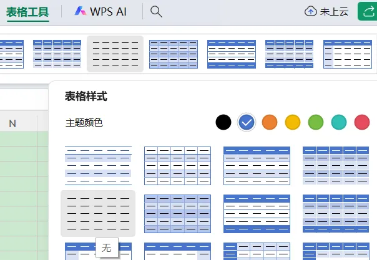Choose first-row panel style with blue header cells

click(x=336, y=166)
